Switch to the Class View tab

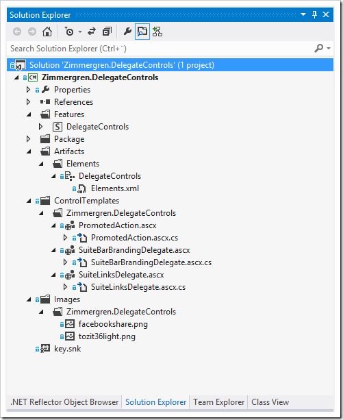(x=270, y=402)
